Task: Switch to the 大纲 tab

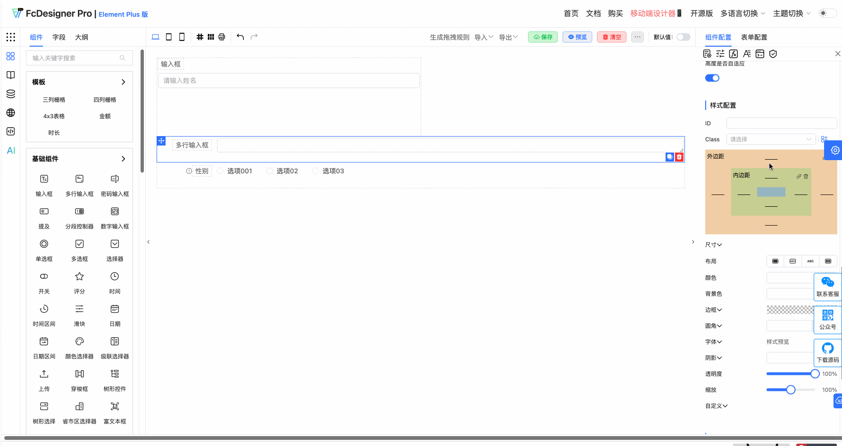Action: [x=81, y=37]
